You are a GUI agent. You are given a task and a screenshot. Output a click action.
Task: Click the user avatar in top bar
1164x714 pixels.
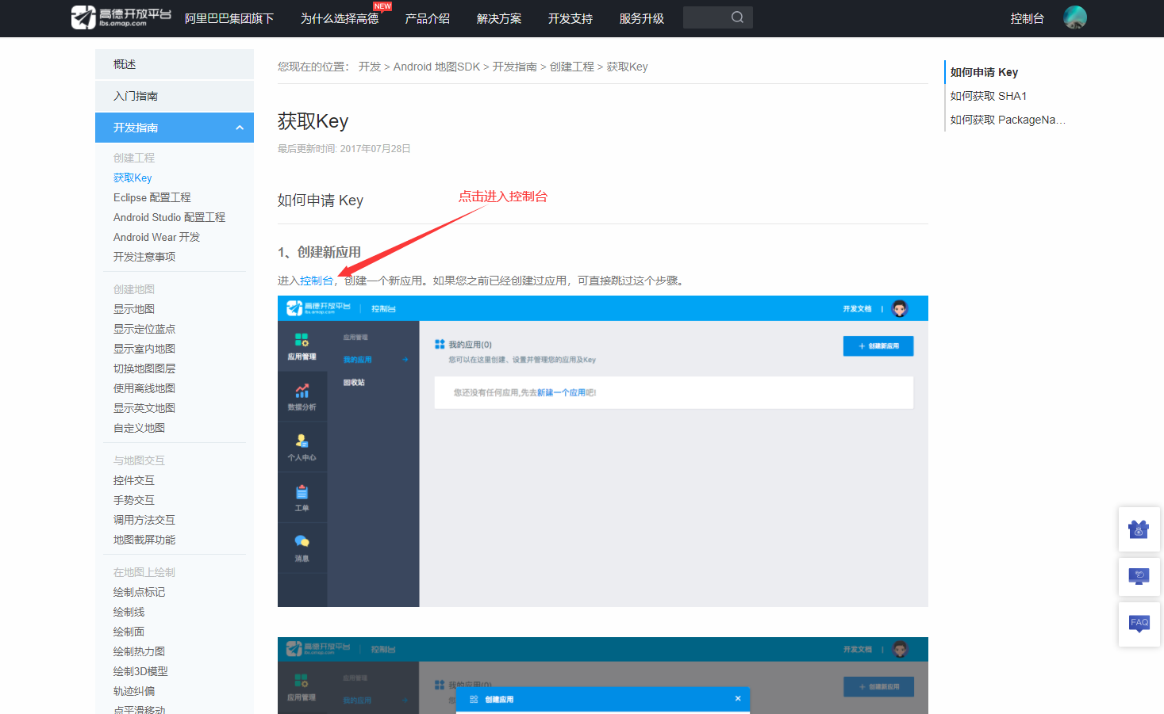(x=1074, y=17)
